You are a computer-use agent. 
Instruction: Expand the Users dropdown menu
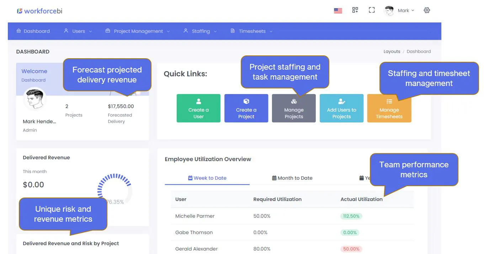pyautogui.click(x=78, y=31)
